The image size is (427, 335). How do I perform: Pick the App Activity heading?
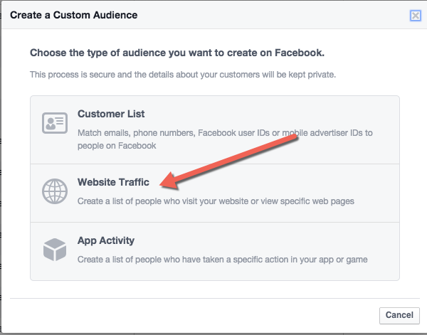click(106, 240)
